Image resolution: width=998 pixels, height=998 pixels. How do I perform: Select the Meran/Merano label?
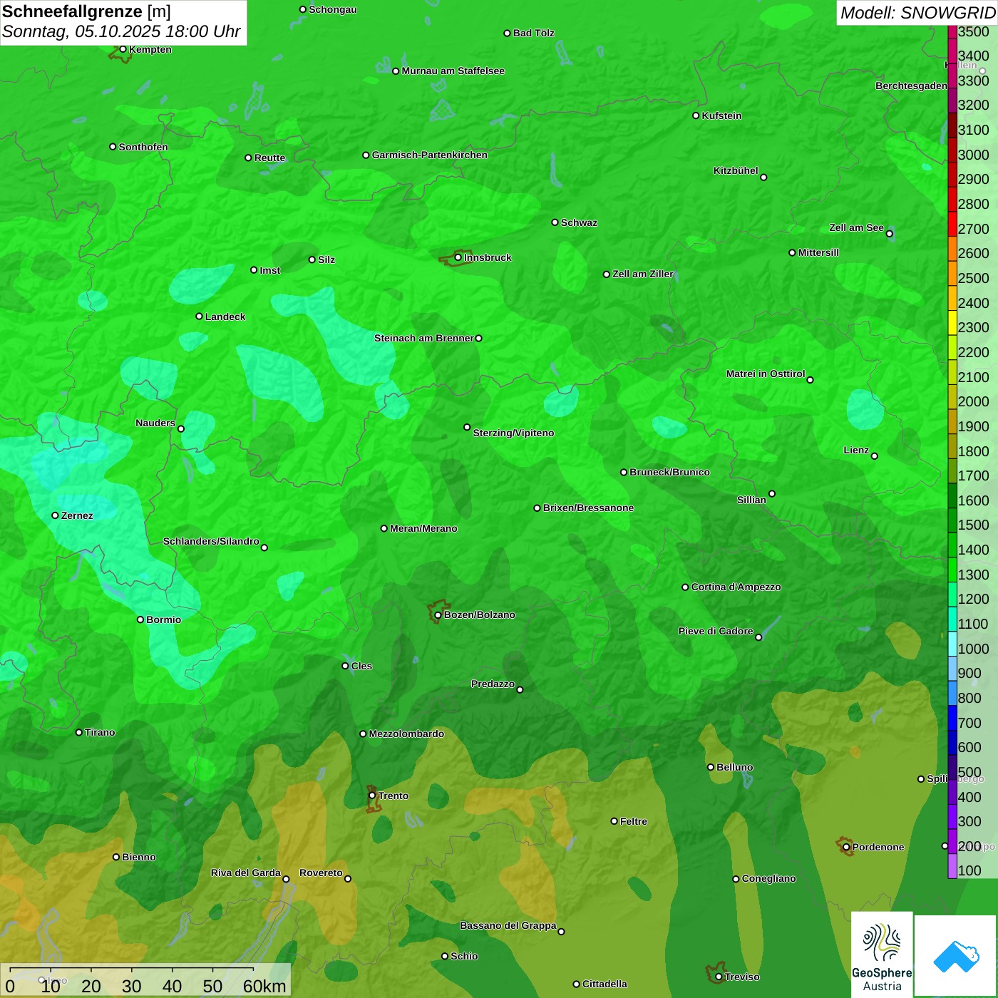[x=423, y=528]
